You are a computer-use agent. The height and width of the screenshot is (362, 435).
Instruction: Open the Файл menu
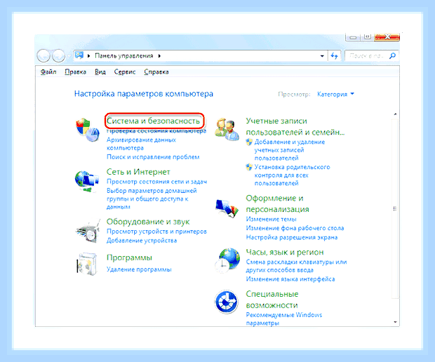point(48,72)
